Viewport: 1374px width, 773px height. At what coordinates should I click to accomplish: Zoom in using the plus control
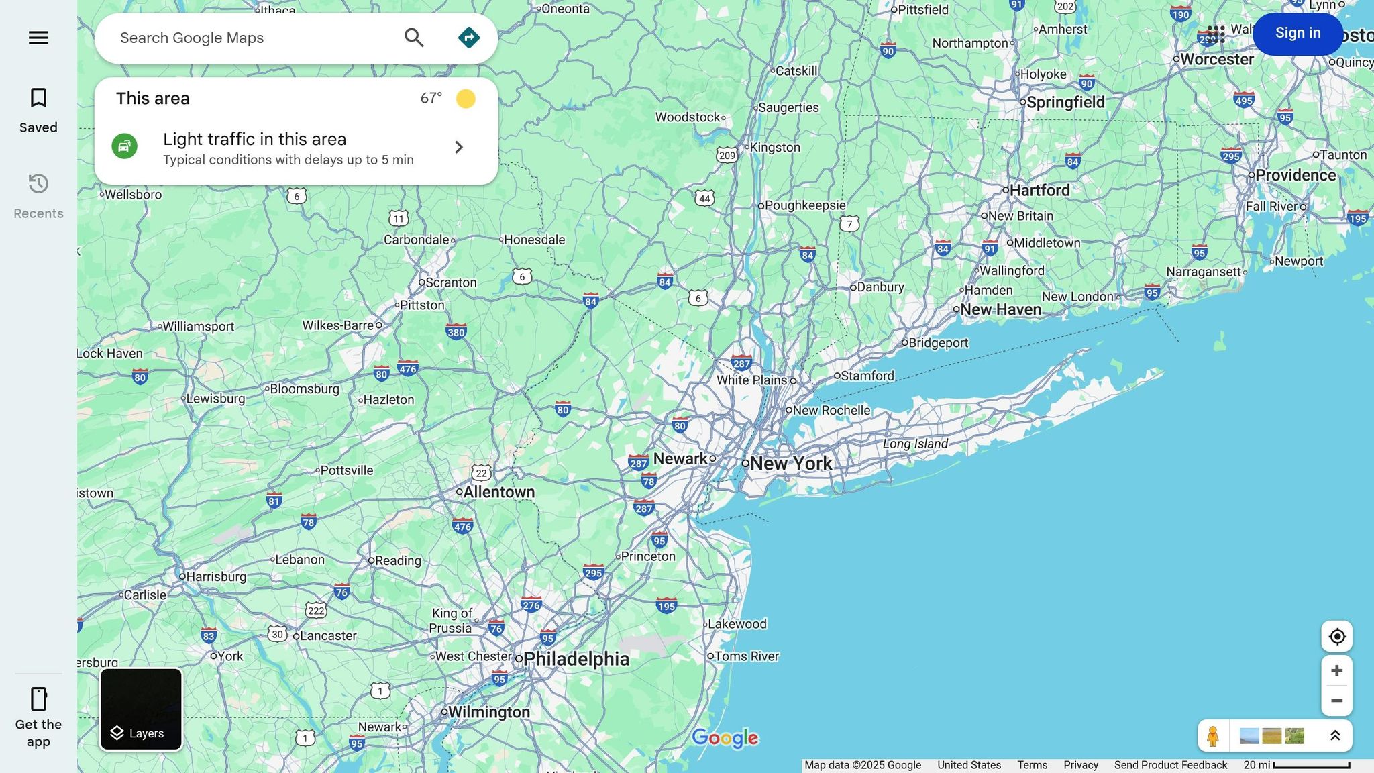coord(1336,669)
